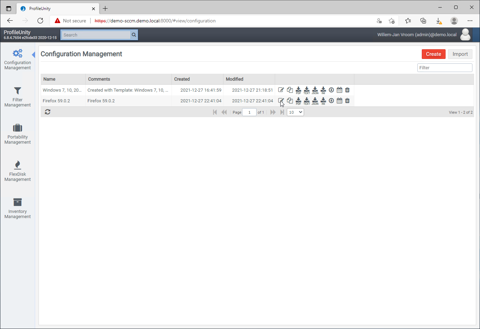Image resolution: width=480 pixels, height=329 pixels.
Task: Open the admin user account menu
Action: click(465, 35)
